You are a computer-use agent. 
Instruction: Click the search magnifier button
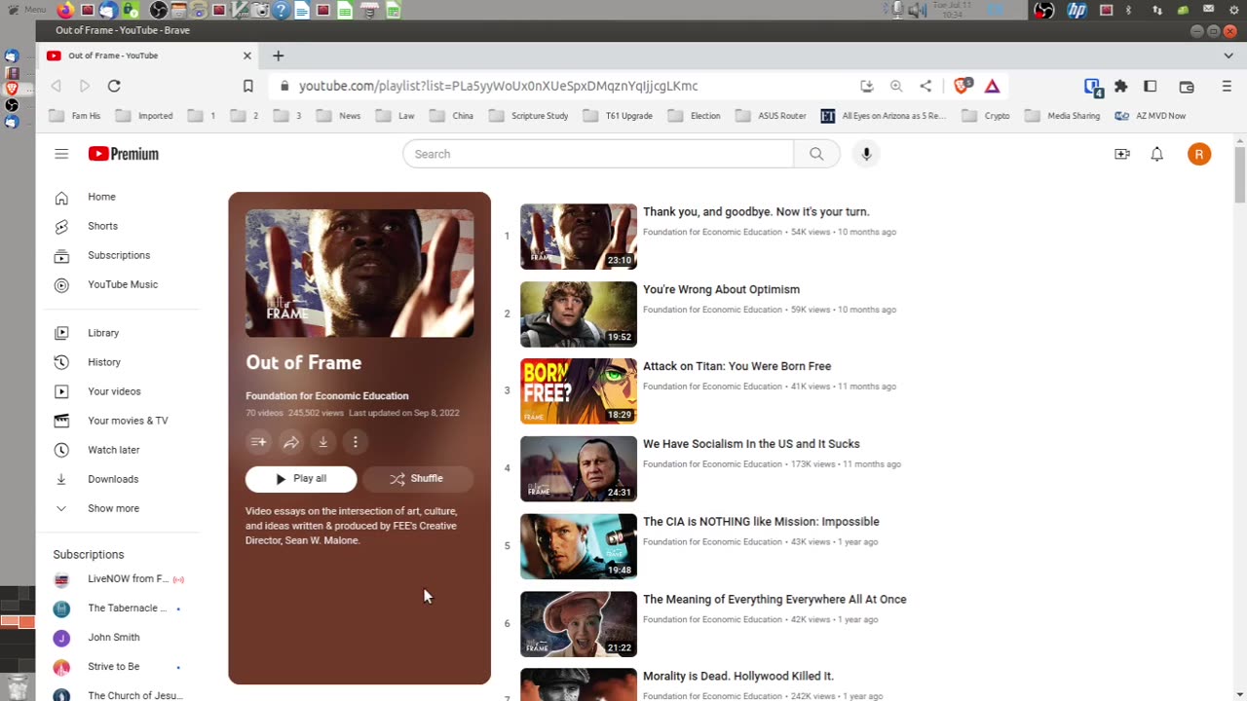[816, 154]
